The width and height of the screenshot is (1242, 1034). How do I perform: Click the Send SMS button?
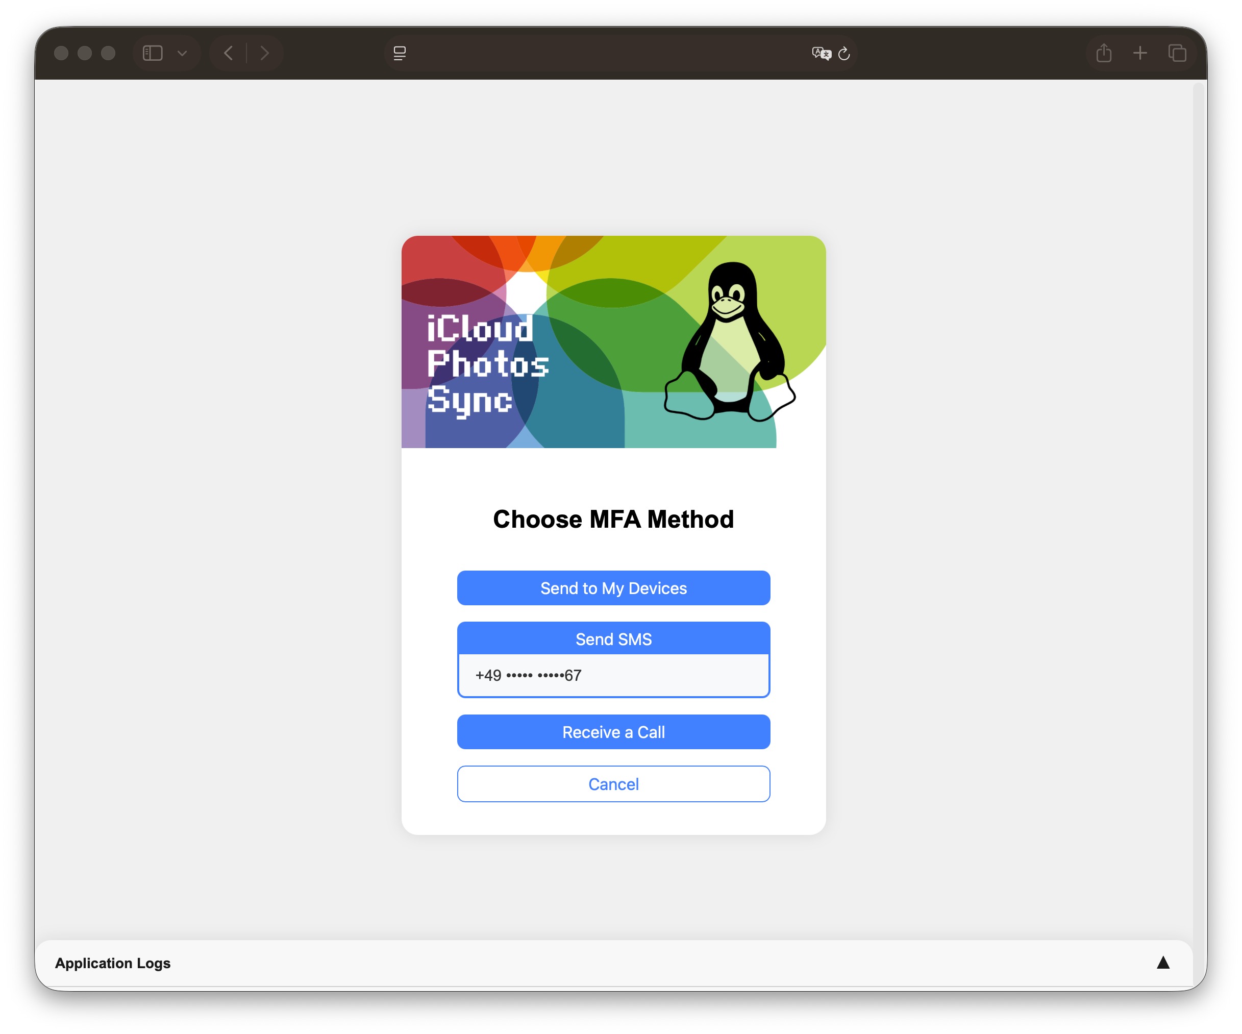[613, 639]
